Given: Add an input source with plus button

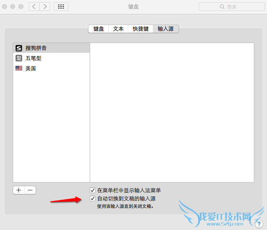Looking at the screenshot, I should pyautogui.click(x=19, y=190).
